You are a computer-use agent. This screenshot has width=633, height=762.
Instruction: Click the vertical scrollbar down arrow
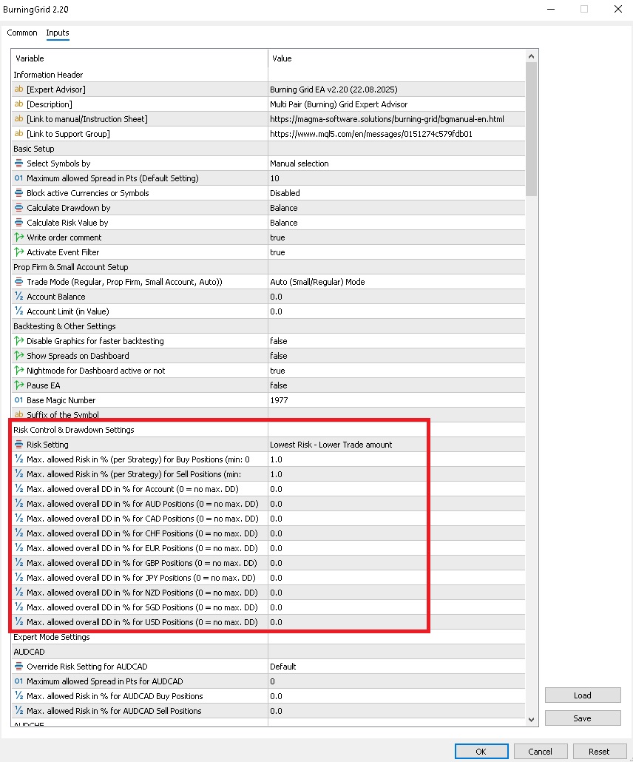tap(531, 719)
